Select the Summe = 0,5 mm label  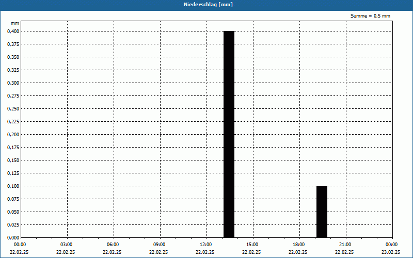370,16
